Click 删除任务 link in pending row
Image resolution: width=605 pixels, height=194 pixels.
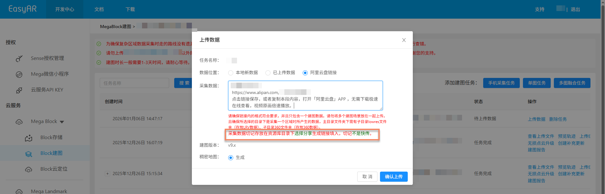(558, 119)
